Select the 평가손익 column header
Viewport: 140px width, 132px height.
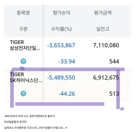click(62, 13)
